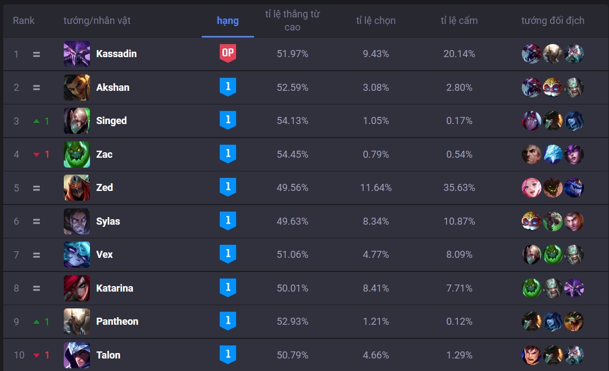Click Katarina's champion portrait
This screenshot has width=609, height=371.
click(x=77, y=288)
